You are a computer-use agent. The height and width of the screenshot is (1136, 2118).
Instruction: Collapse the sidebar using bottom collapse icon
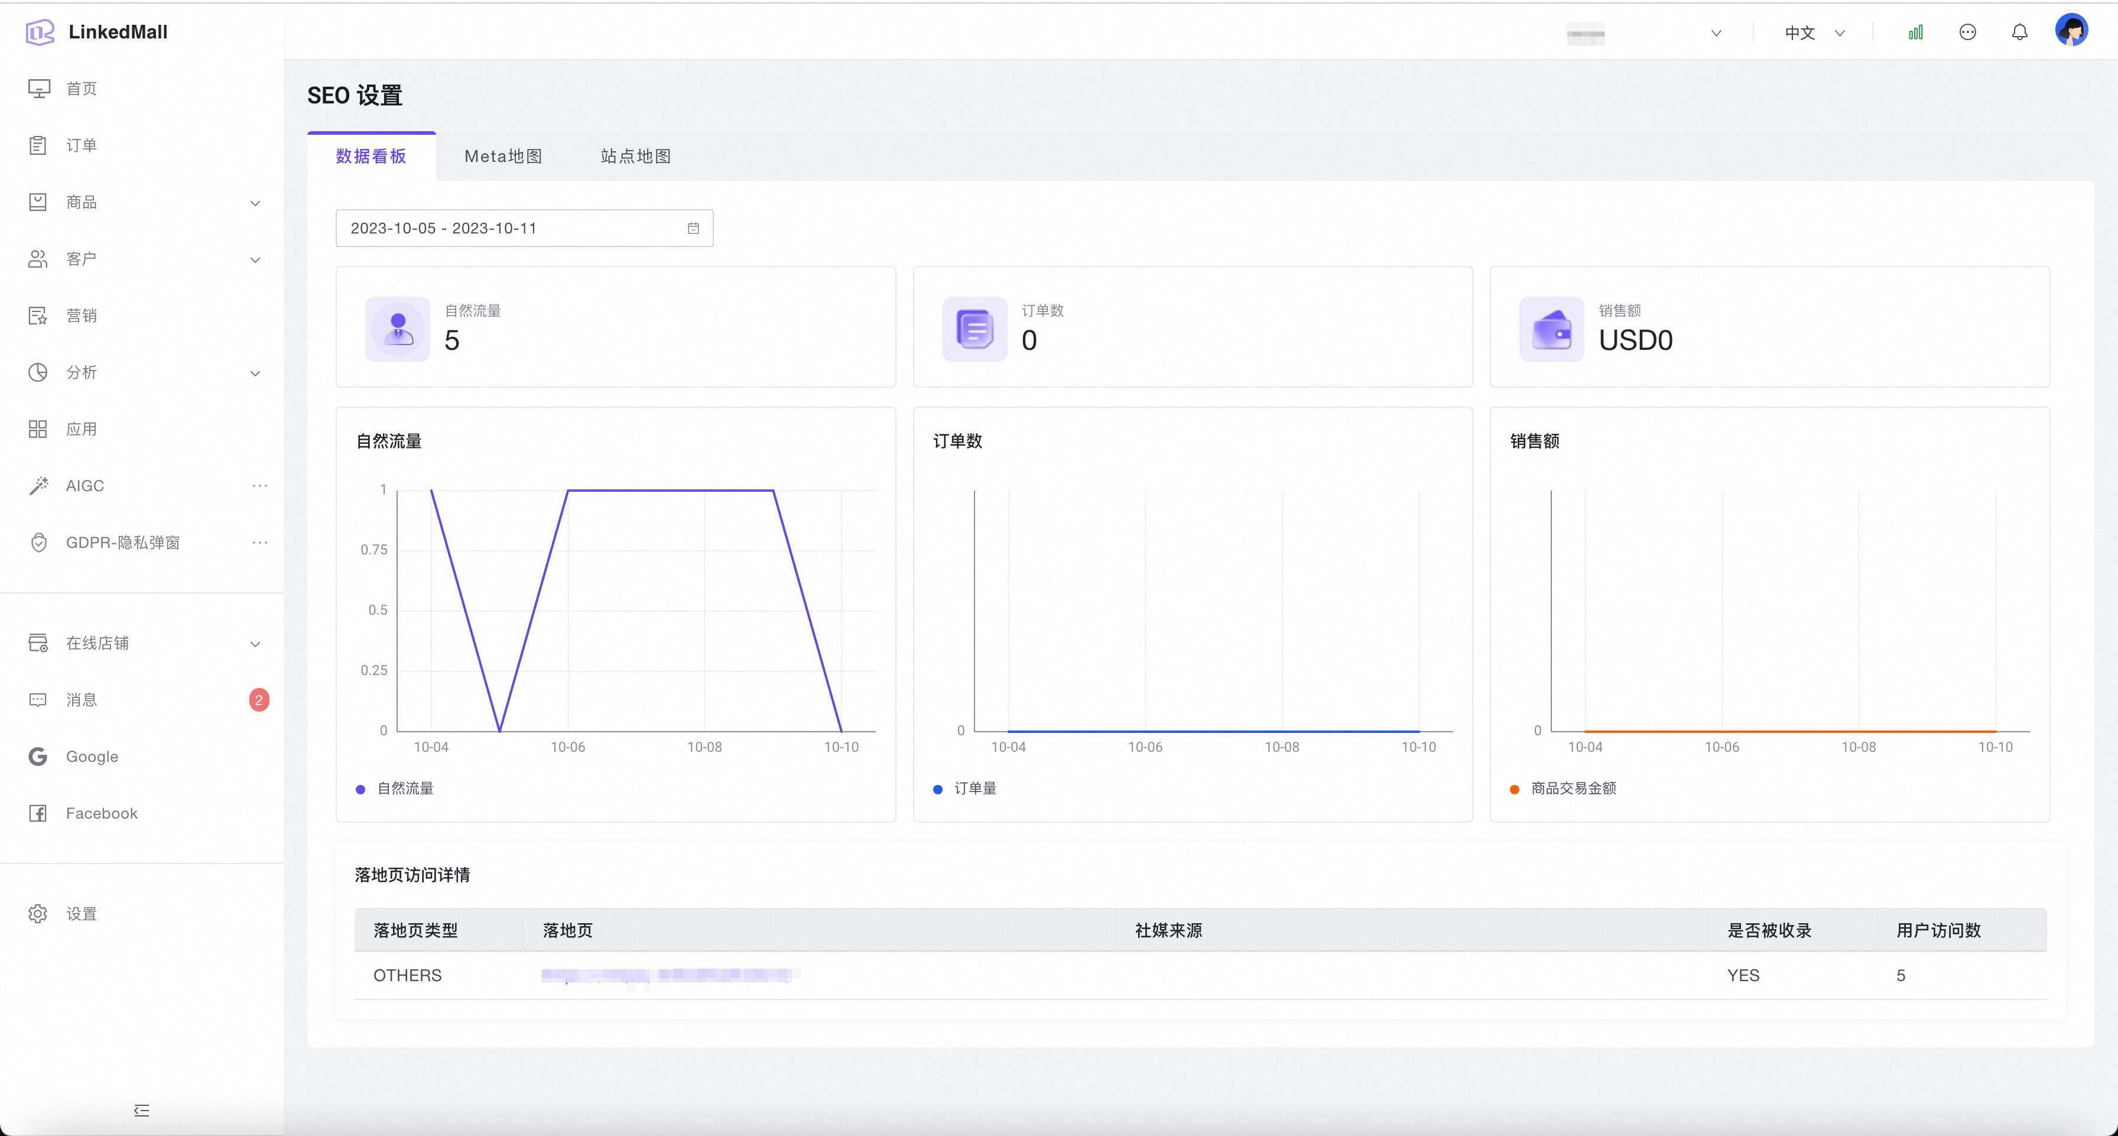coord(141,1111)
